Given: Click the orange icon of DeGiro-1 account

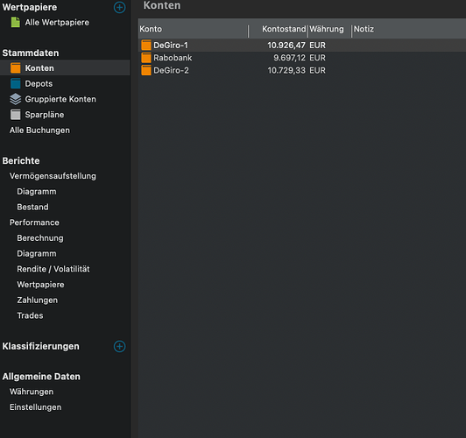Looking at the screenshot, I should [146, 46].
